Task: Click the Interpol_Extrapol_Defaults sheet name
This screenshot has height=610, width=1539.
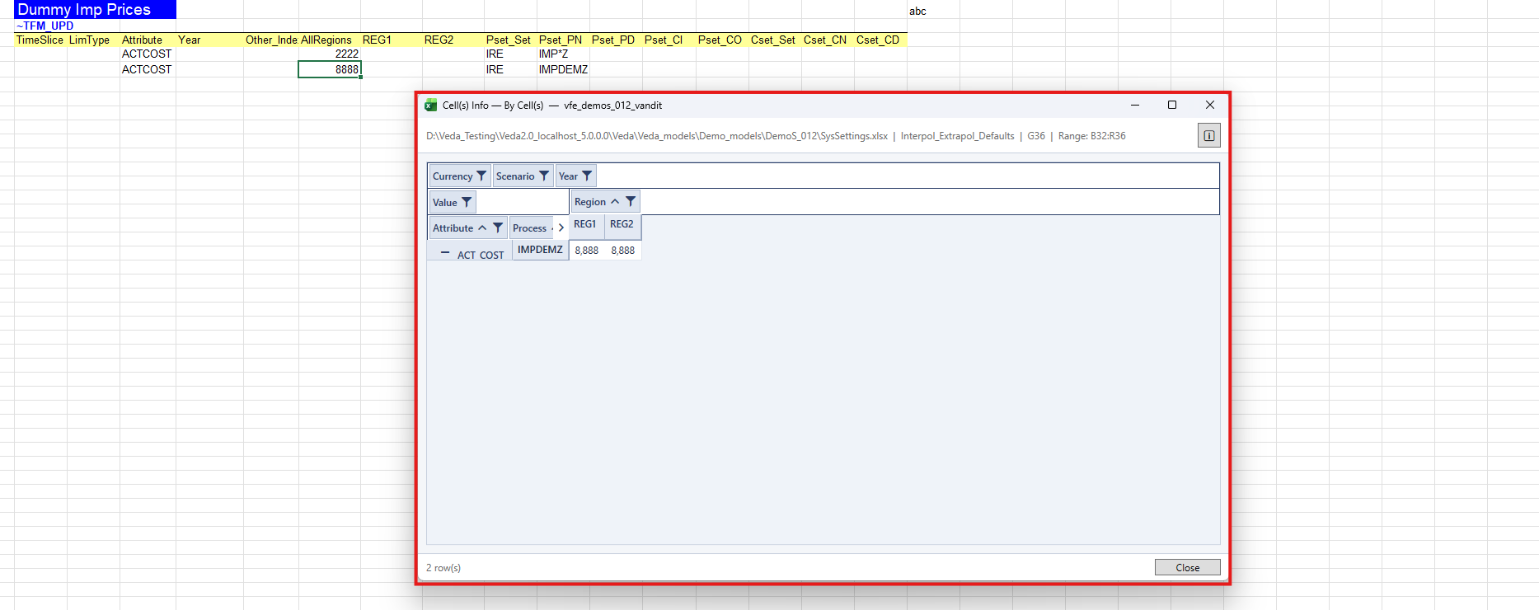Action: (957, 136)
